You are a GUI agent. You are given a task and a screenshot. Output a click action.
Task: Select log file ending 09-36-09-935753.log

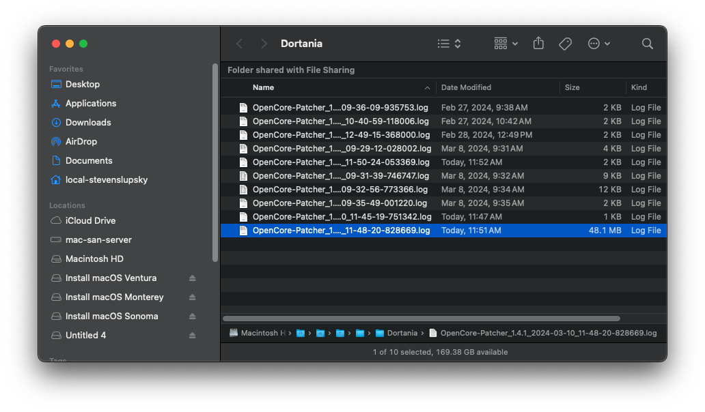click(x=443, y=108)
